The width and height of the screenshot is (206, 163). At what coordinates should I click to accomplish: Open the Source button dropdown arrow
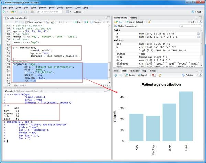tap(103, 22)
